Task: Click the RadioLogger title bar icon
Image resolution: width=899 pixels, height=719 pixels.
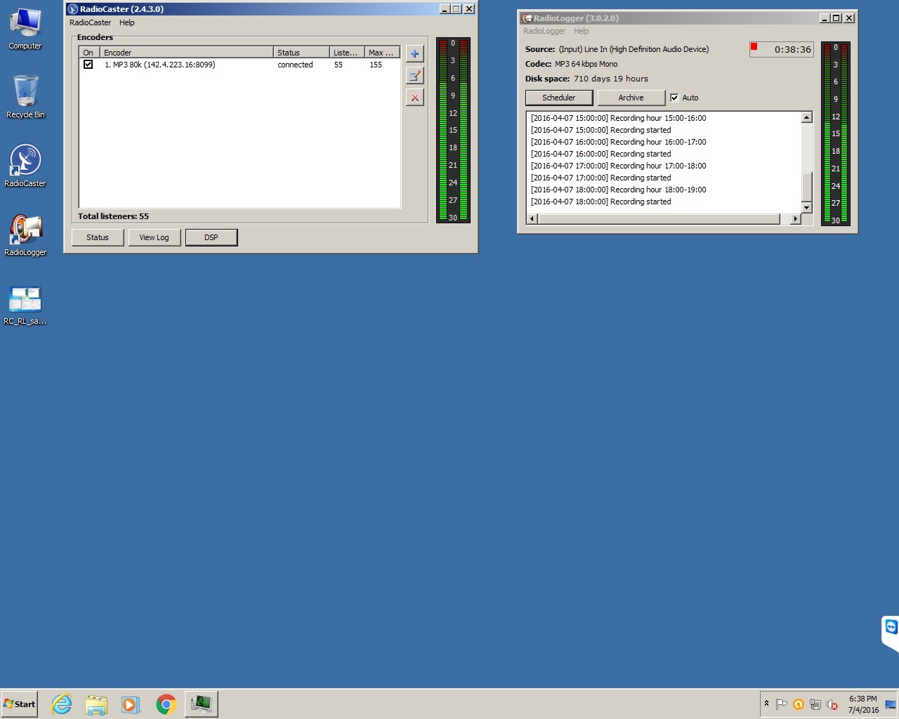Action: 527,18
